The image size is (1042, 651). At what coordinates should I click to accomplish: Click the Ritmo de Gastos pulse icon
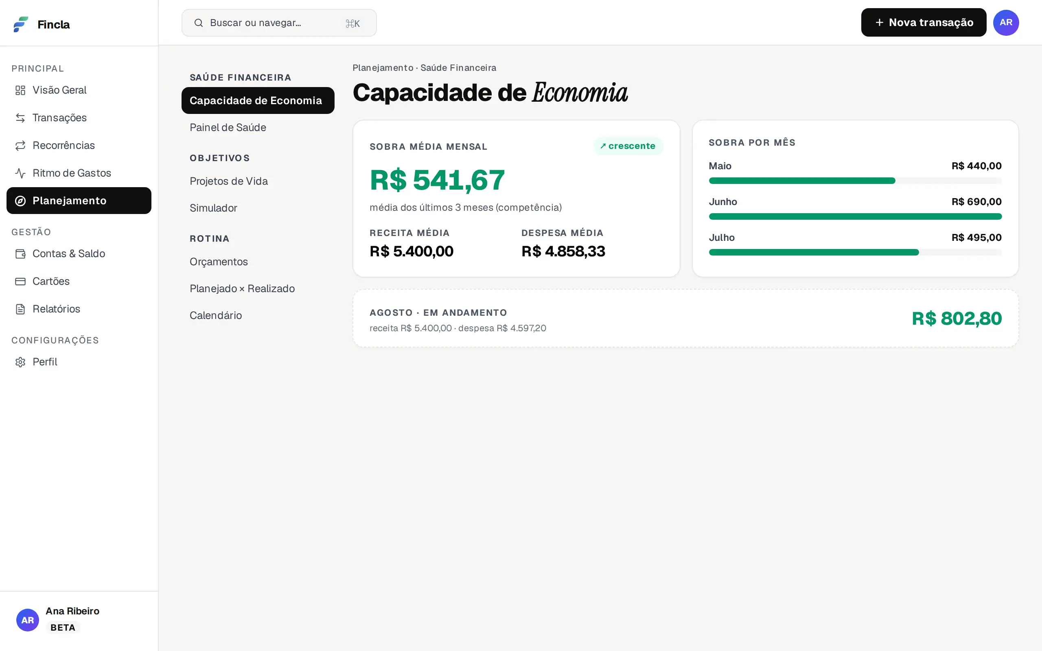tap(20, 173)
